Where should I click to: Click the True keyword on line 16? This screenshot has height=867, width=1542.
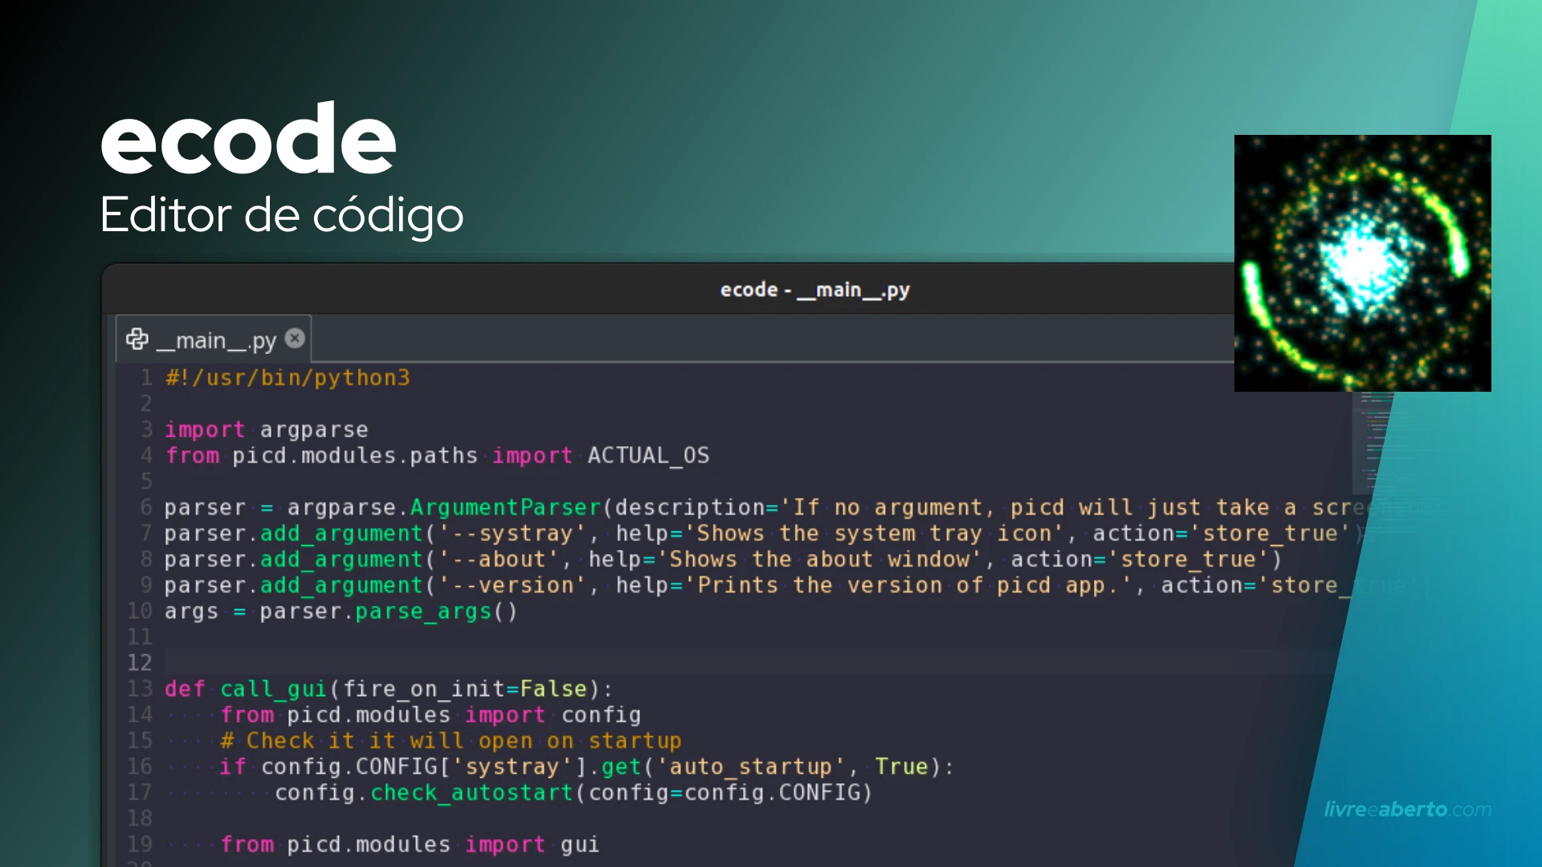(x=901, y=767)
